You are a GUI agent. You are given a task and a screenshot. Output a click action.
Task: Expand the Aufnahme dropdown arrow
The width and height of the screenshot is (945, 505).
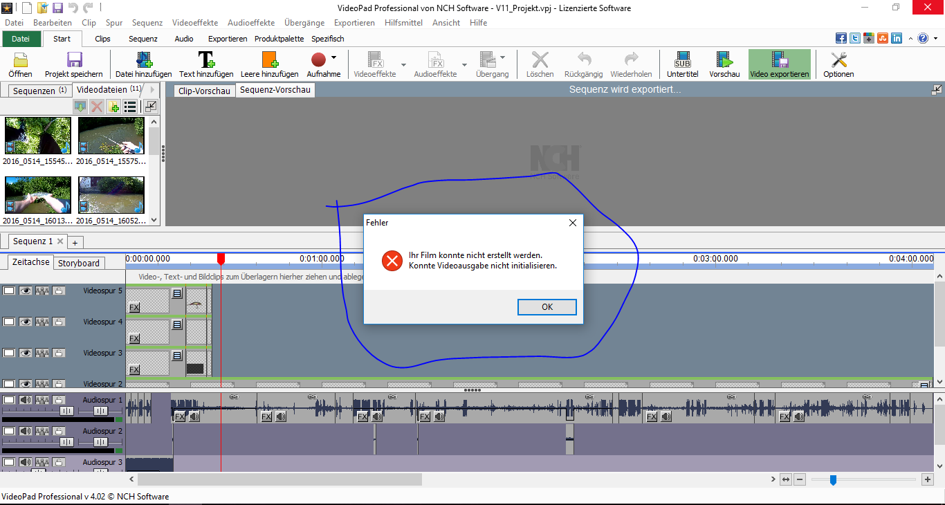click(333, 58)
